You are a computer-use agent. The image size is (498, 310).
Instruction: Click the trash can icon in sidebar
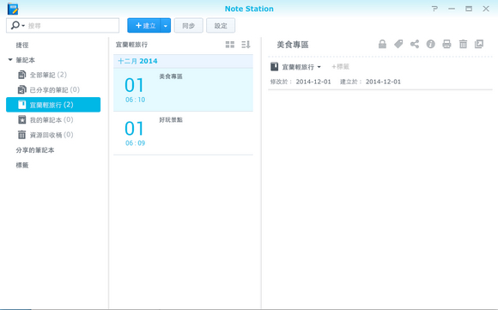pos(21,135)
